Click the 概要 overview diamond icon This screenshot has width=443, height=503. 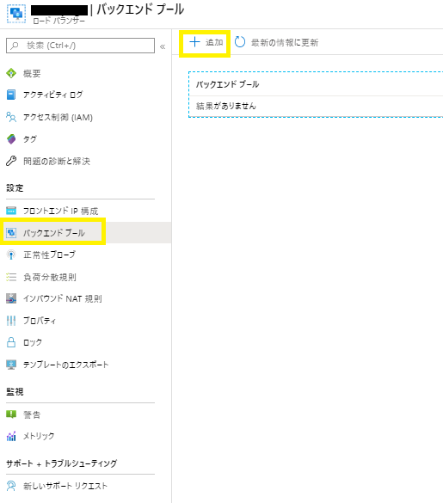pyautogui.click(x=11, y=73)
